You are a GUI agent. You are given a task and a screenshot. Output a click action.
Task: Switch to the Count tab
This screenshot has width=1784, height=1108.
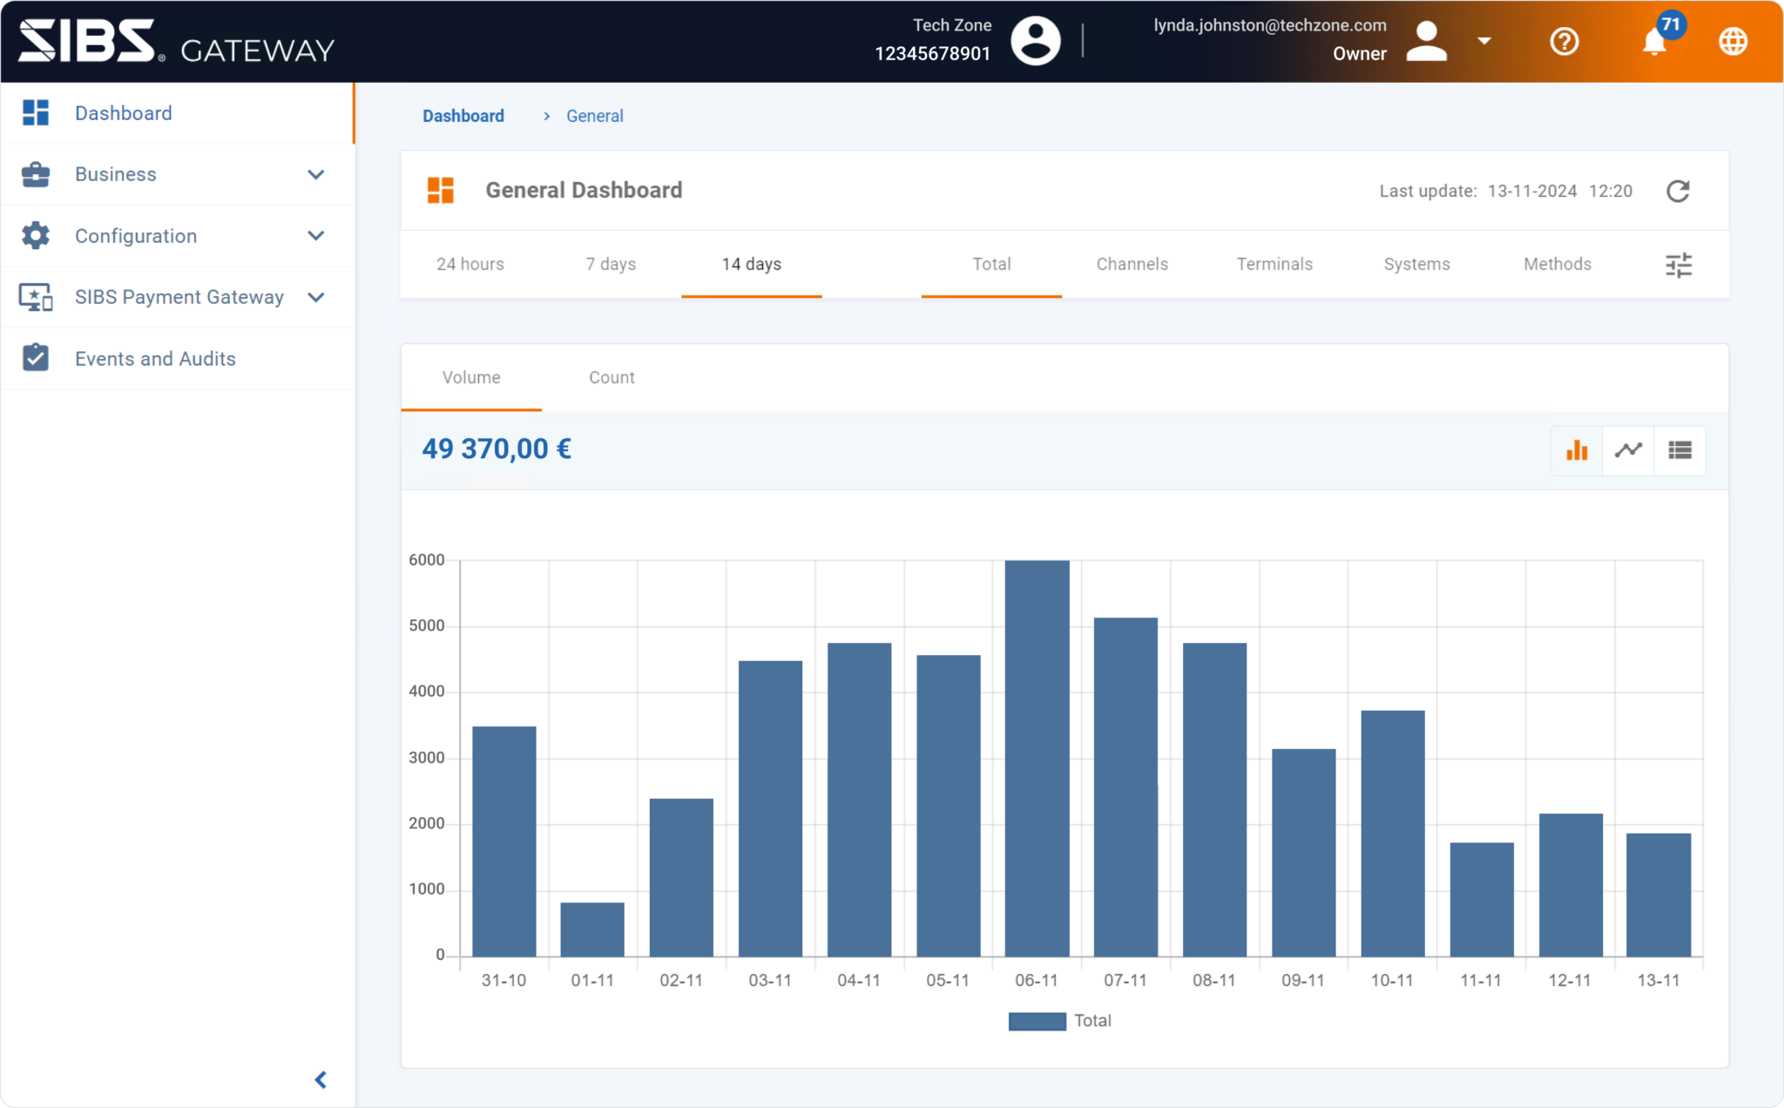[x=612, y=377]
